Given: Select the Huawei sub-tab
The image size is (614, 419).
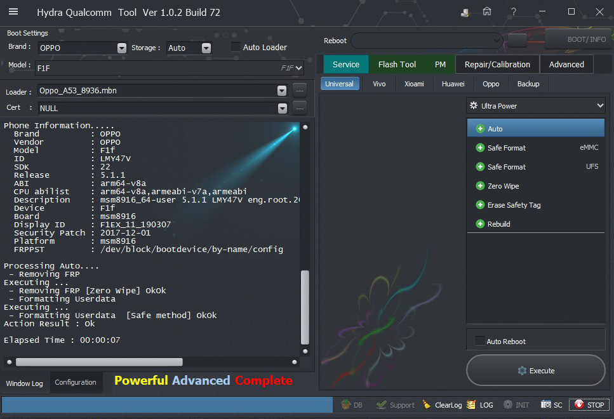Looking at the screenshot, I should [453, 84].
